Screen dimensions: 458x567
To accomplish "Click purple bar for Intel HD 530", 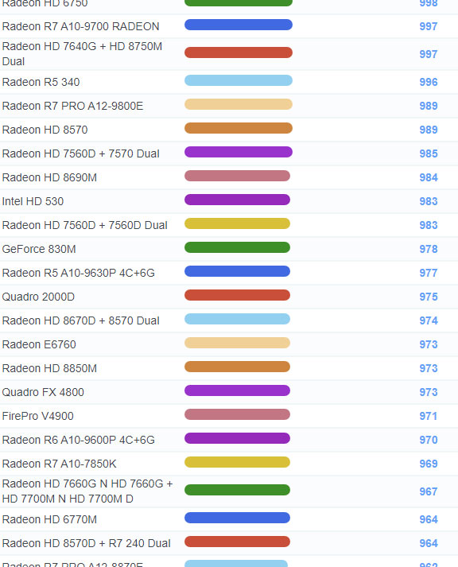I will (237, 200).
